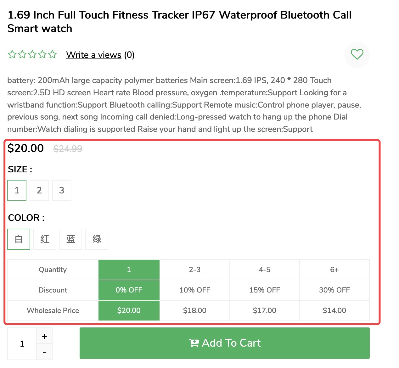
Task: Click the Add To Cart button
Action: click(225, 343)
